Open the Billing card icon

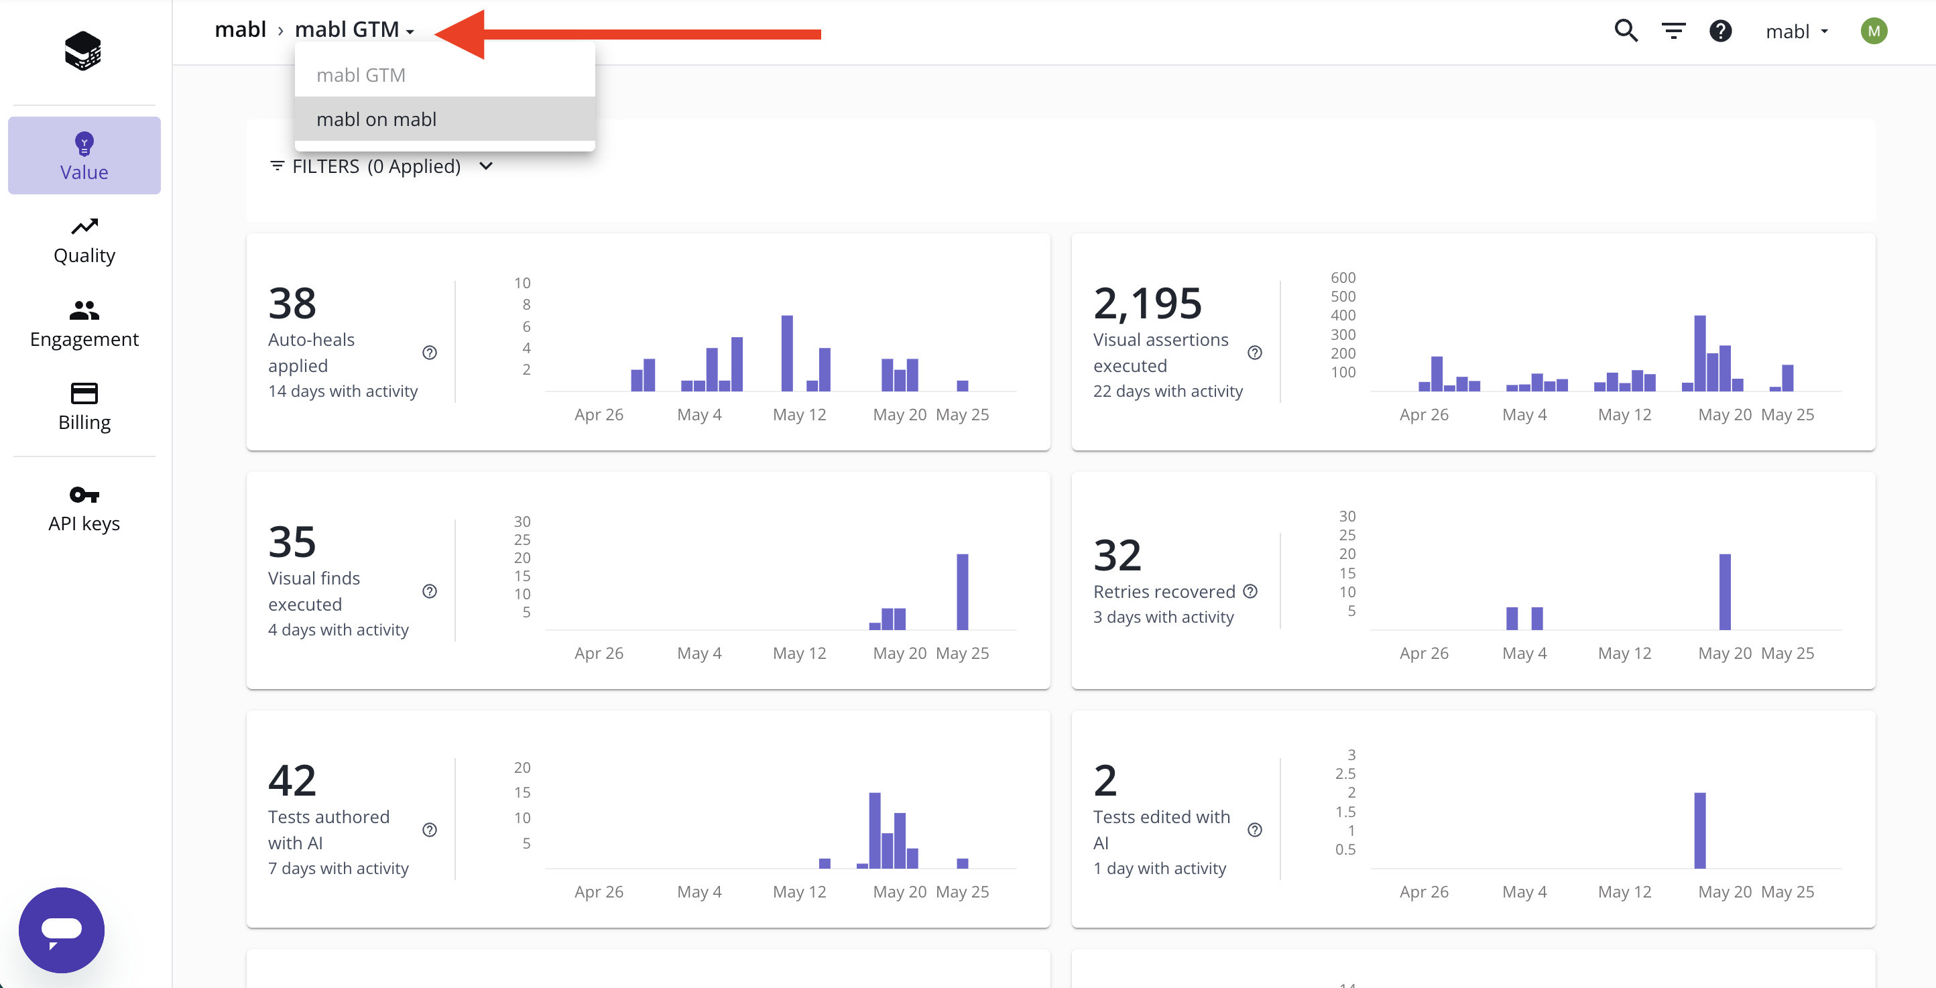84,393
